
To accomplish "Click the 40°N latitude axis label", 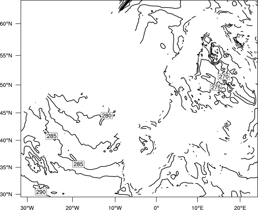I will (x=6, y=140).
